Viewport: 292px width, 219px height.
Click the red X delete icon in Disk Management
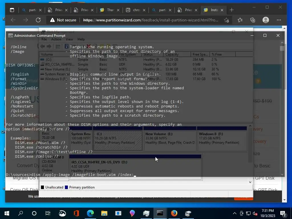(x=89, y=46)
